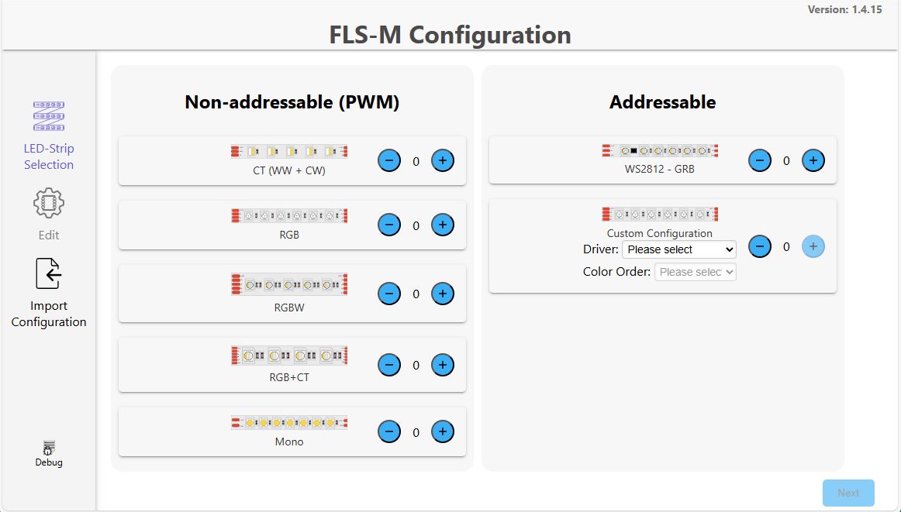The height and width of the screenshot is (512, 901).
Task: Increase the Mono strip count
Action: click(442, 431)
